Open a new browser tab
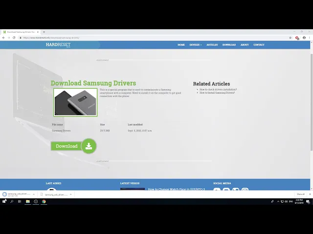This screenshot has height=234, width=313. (44, 32)
